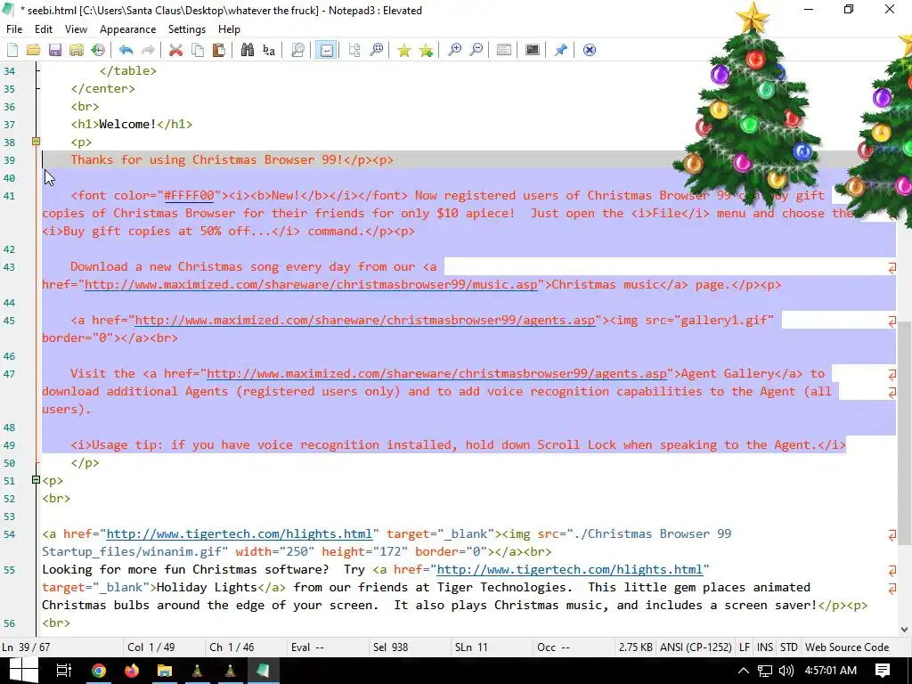912x684 pixels.
Task: Click the #FFFF00 color value on line 41
Action: point(189,195)
